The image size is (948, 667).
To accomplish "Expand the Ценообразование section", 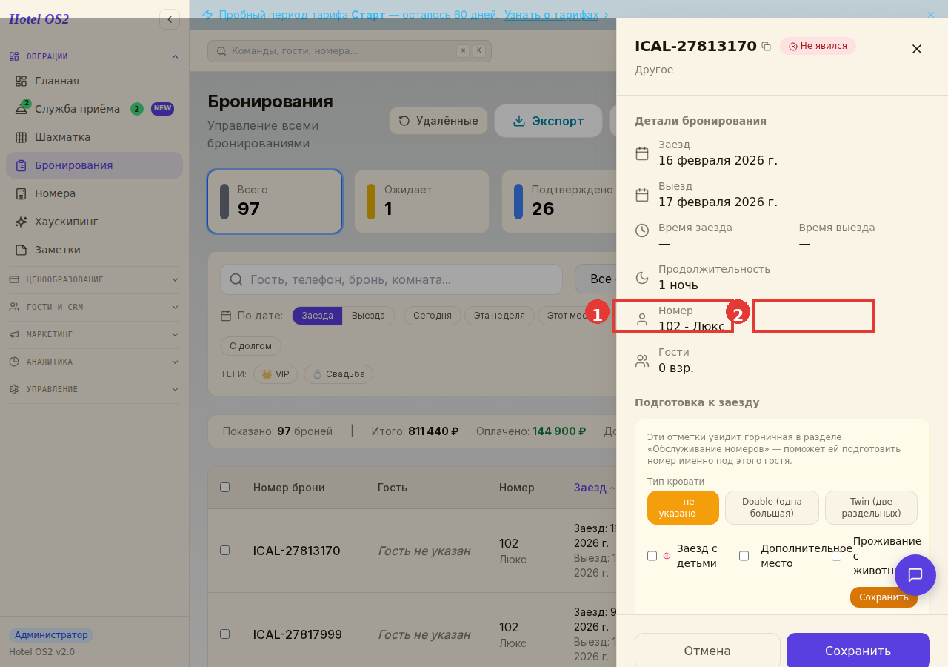I will point(94,279).
